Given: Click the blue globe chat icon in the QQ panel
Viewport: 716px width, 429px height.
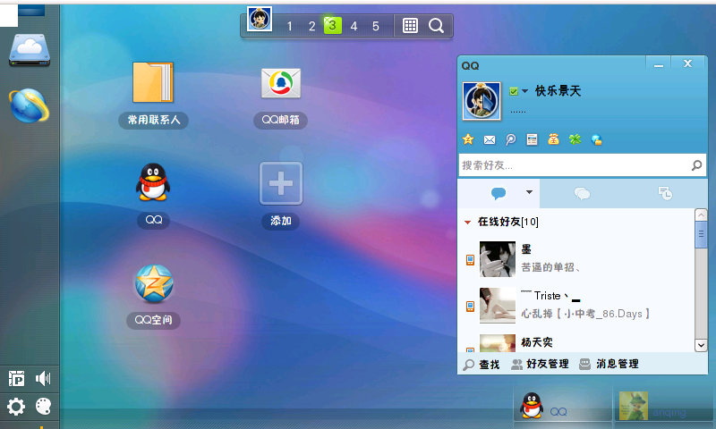Looking at the screenshot, I should [x=596, y=139].
